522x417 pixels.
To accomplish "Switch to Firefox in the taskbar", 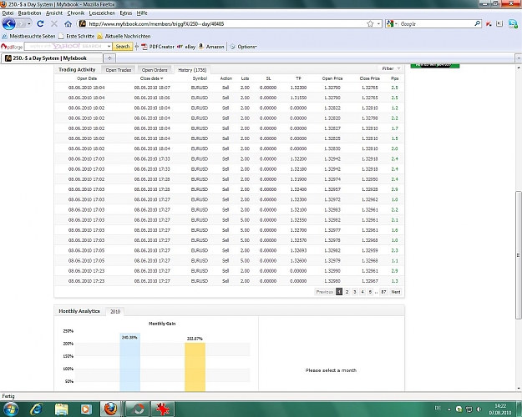I will pyautogui.click(x=111, y=409).
